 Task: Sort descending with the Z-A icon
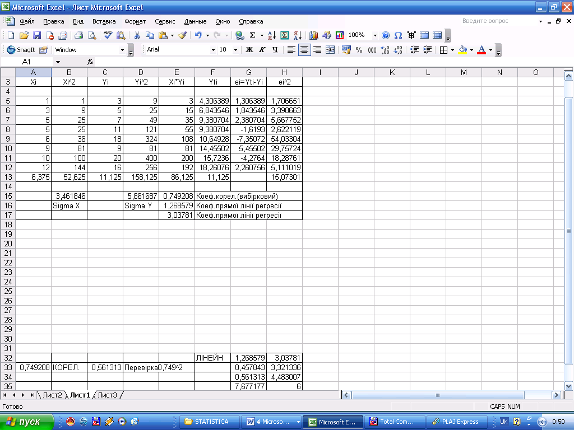point(298,35)
